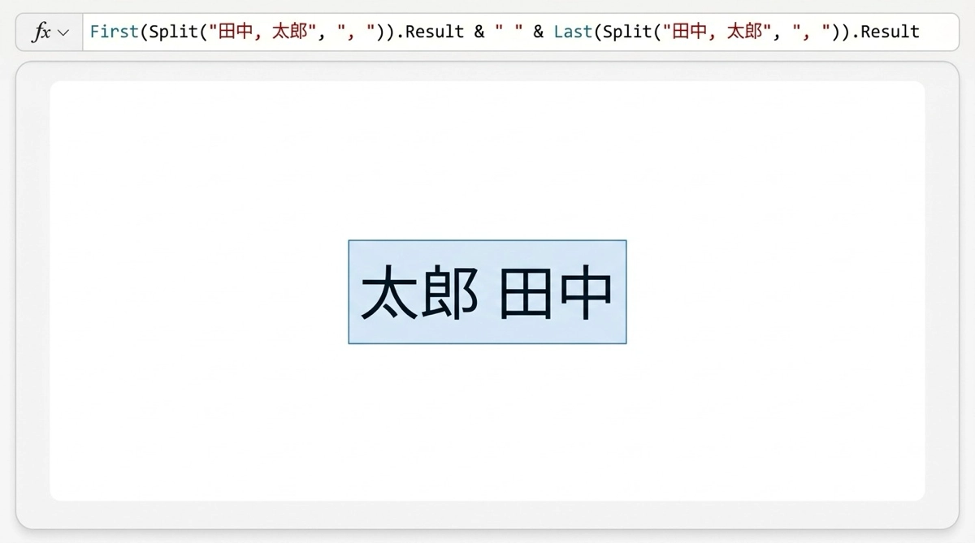Click the Split function after First
This screenshot has height=543, width=975.
[174, 32]
